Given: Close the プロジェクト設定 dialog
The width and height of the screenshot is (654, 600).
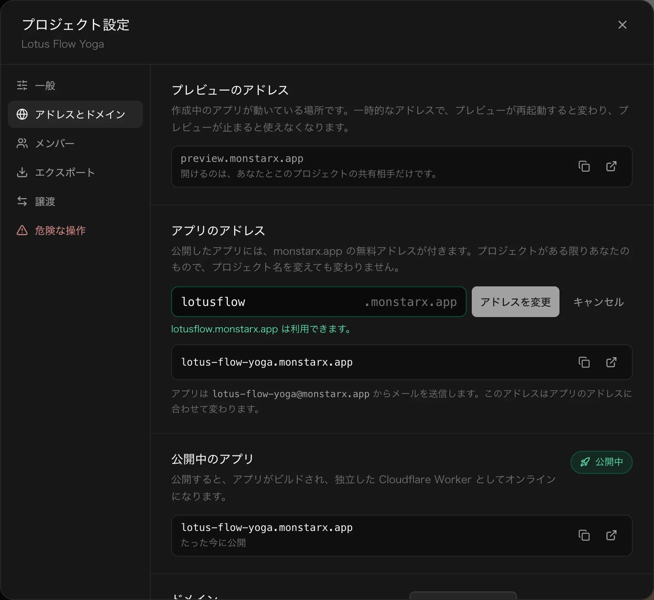Looking at the screenshot, I should point(622,25).
